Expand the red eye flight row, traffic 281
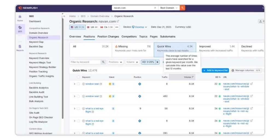This screenshot has width=280, height=140. click(74, 133)
